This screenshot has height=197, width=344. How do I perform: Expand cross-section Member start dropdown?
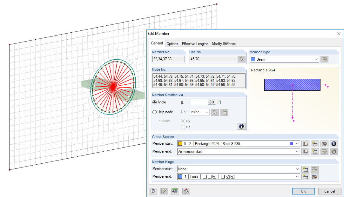297,144
